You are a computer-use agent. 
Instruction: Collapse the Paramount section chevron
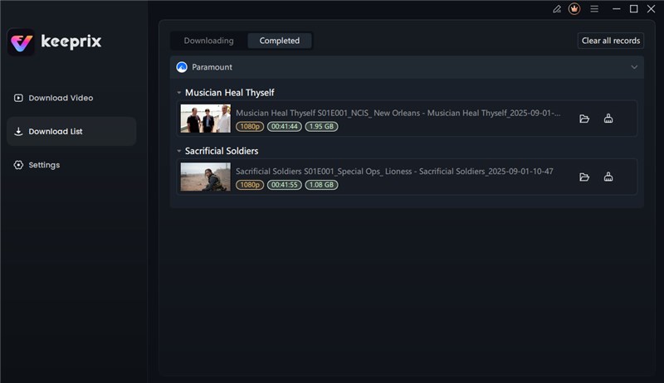coord(634,67)
